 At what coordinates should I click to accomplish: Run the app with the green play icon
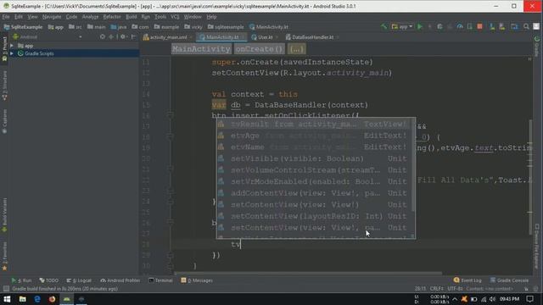(420, 26)
